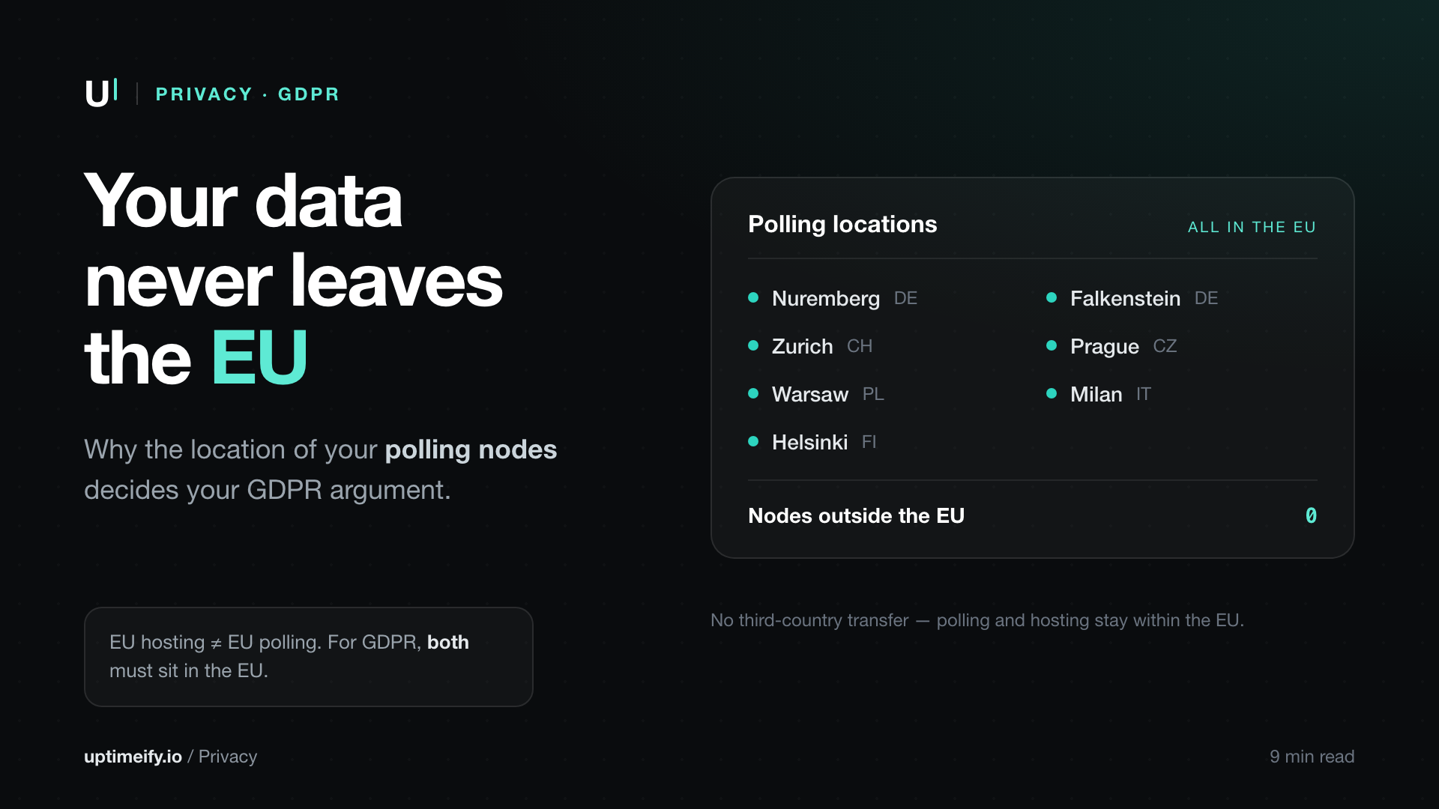Click the teal dot beside Nuremberg

click(753, 297)
